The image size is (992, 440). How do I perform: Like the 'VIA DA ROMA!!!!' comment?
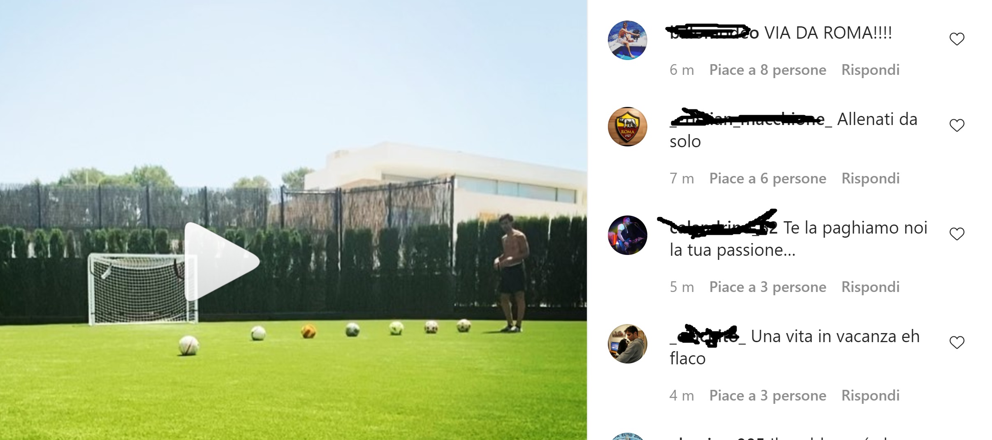pos(957,39)
